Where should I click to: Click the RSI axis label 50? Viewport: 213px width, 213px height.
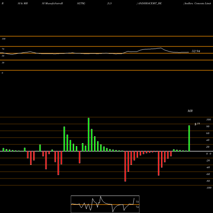[x=3, y=56]
